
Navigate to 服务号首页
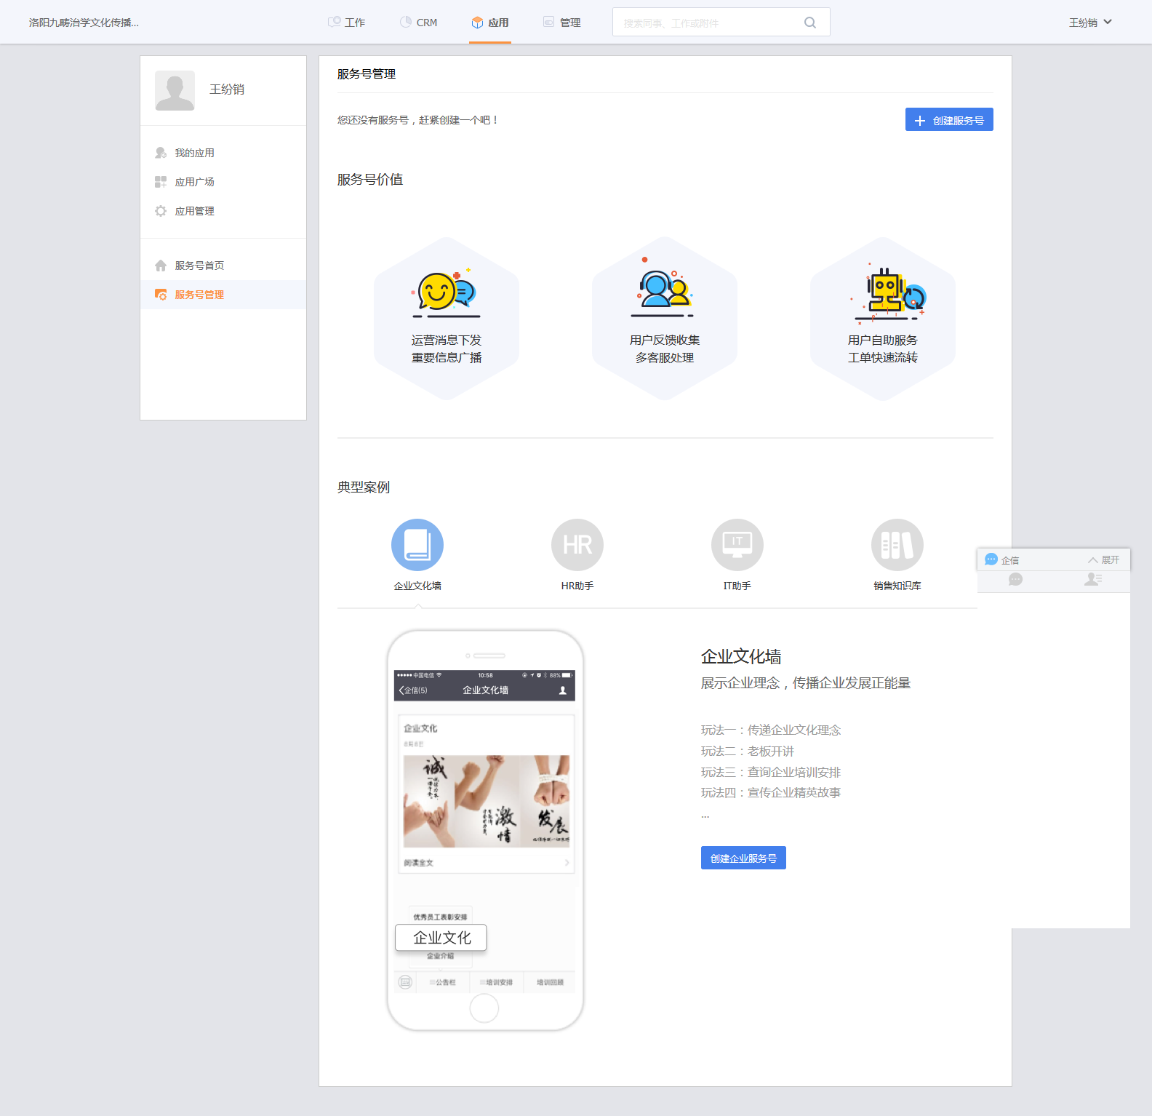point(199,266)
